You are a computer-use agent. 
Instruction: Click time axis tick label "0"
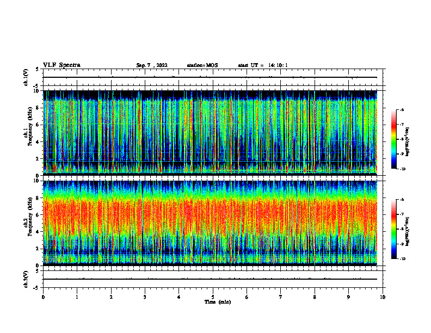coord(43,297)
